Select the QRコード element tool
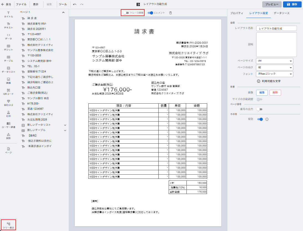Screen dimensions: 303x231 pos(8,91)
